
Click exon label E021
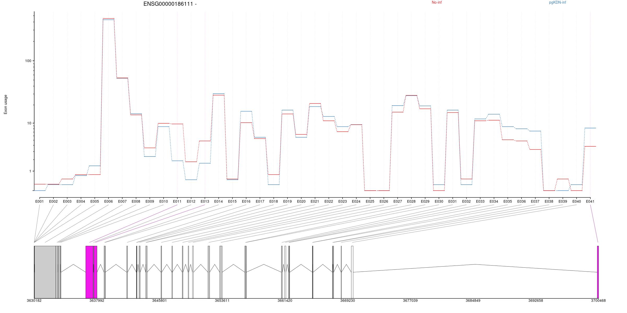coord(315,201)
